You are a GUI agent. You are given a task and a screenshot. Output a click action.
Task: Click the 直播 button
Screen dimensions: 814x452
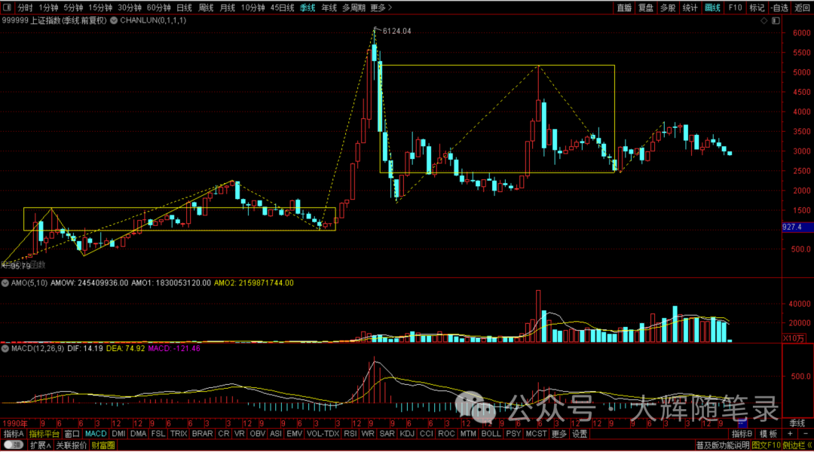coord(624,8)
